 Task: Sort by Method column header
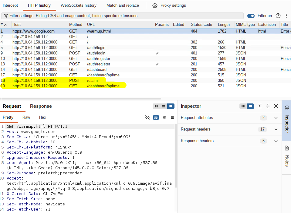tap(77, 25)
